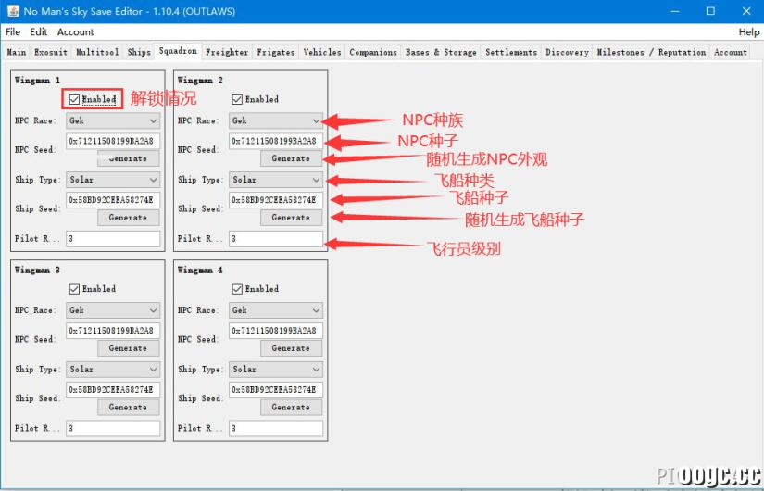
Task: Click Wingman 2 Pilot Rank field
Action: pos(275,239)
